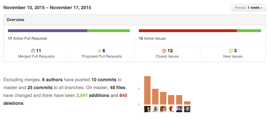The image size is (270, 119).
Task: Click the closed issues red icon
Action: (x=164, y=51)
